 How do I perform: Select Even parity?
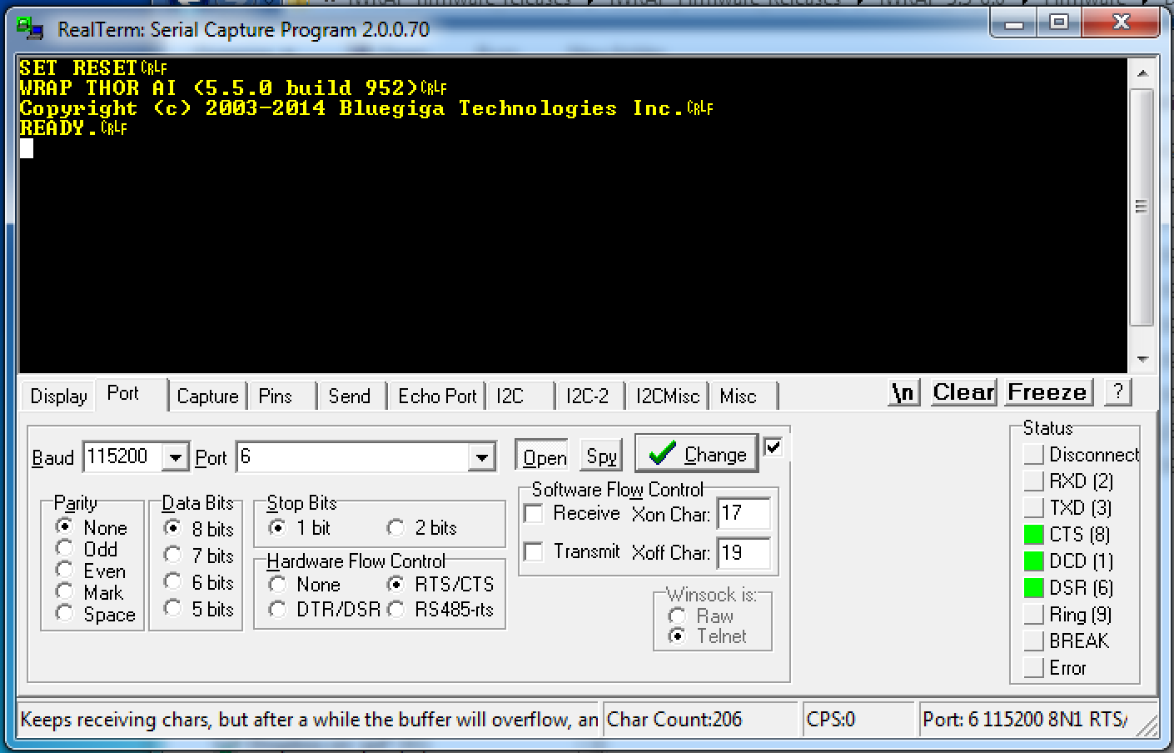[x=65, y=571]
